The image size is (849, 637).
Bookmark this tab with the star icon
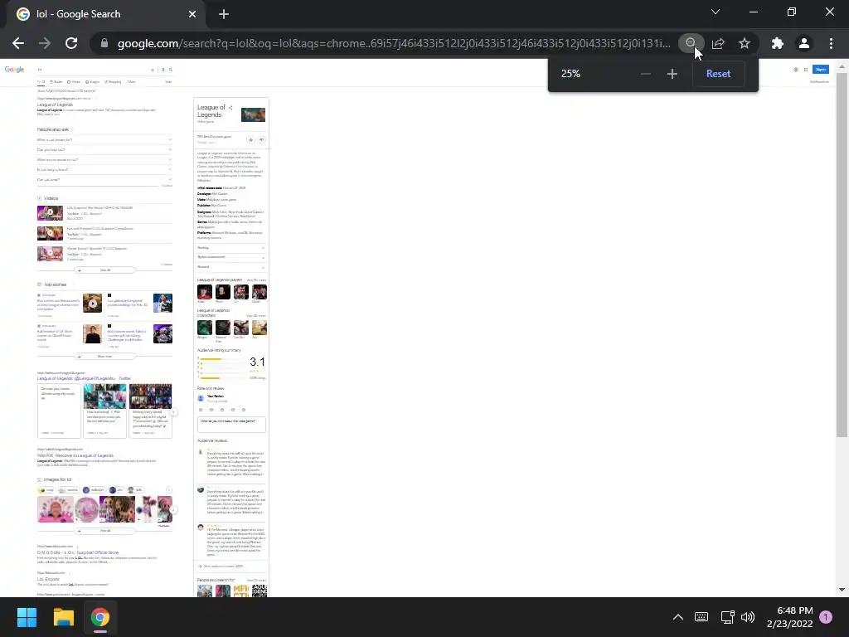(x=745, y=43)
